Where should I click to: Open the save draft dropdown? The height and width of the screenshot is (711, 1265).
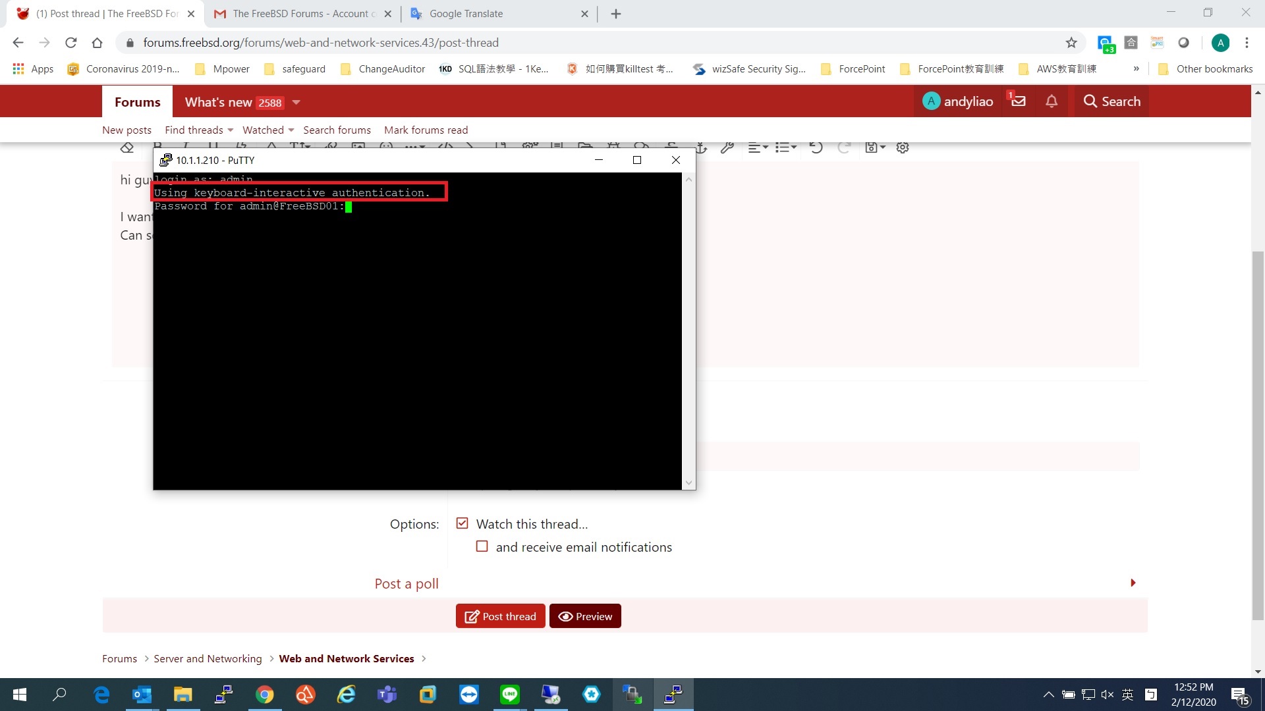pos(874,147)
